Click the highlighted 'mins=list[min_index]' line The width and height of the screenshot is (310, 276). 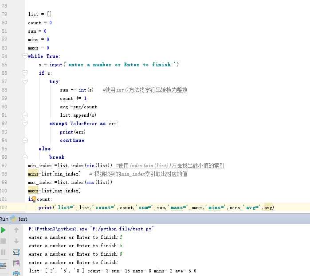55,174
